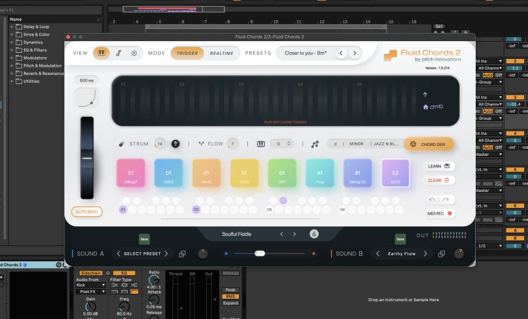Click the Reverb & Resonance folder
The height and width of the screenshot is (319, 528).
(x=44, y=74)
